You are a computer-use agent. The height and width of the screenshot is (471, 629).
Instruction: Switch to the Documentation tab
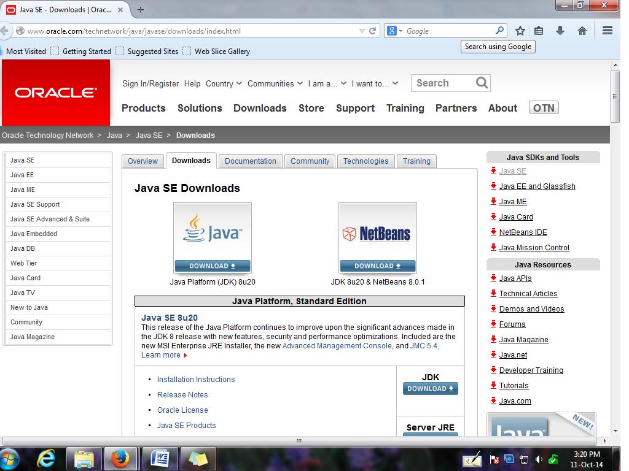pos(251,161)
